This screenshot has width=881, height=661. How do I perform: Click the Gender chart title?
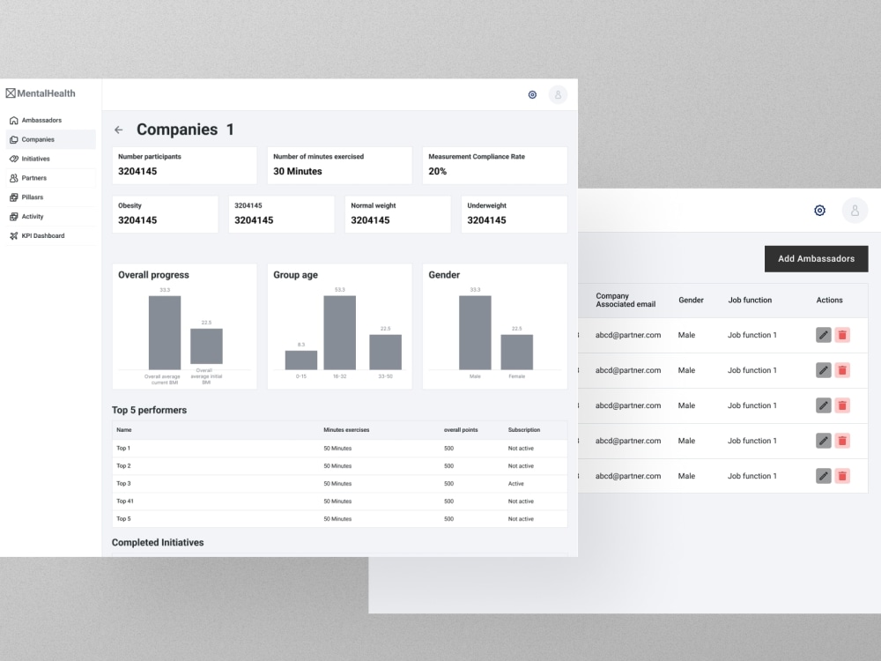(x=444, y=275)
